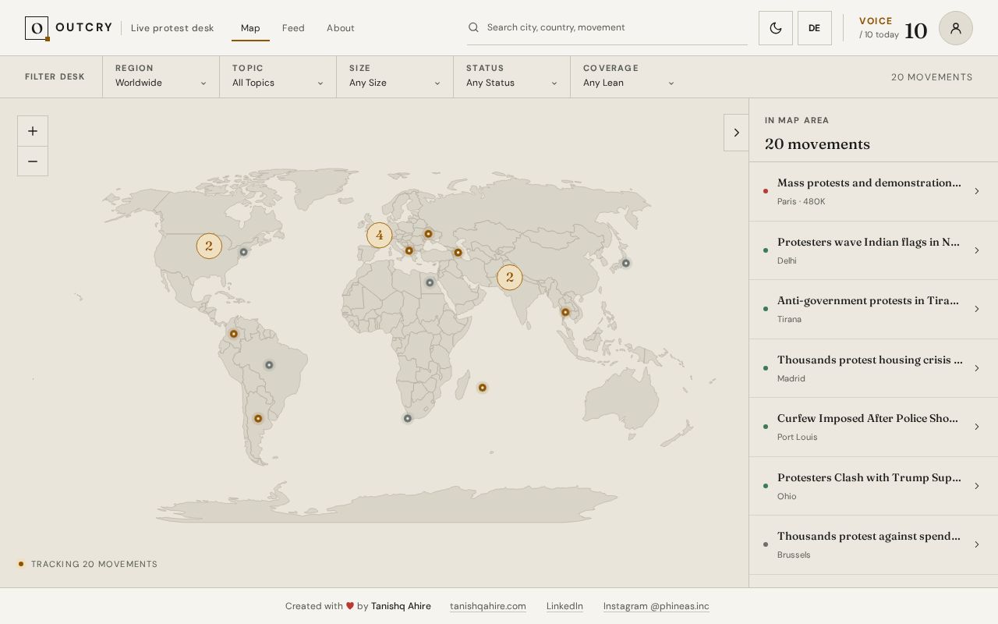
Task: Open the Coverage lean dropdown
Action: (x=628, y=76)
